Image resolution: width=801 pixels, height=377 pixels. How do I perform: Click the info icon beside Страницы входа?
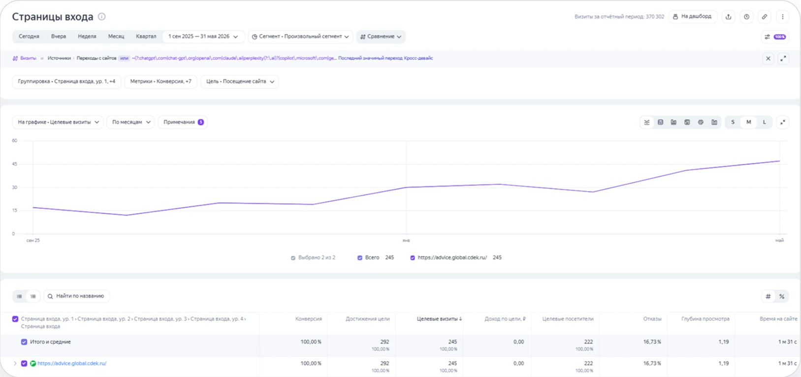point(101,16)
